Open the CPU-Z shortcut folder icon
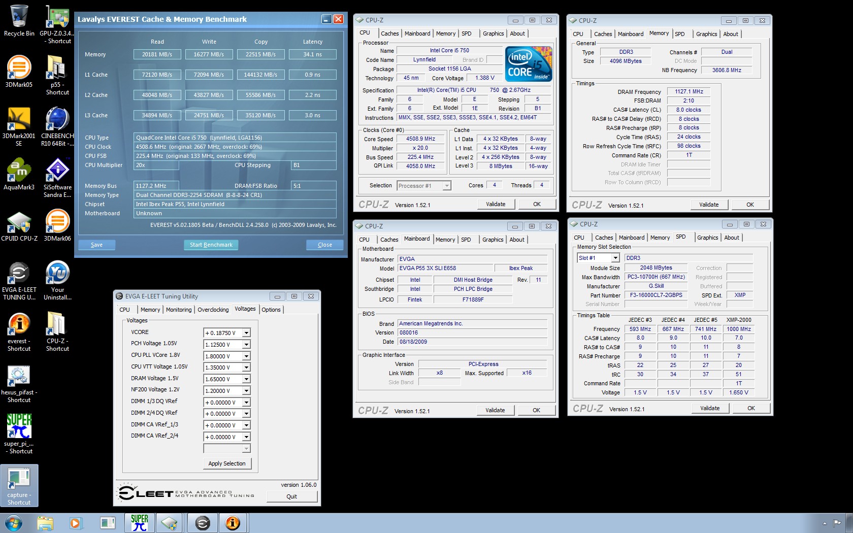Viewport: 853px width, 533px height. pos(57,332)
